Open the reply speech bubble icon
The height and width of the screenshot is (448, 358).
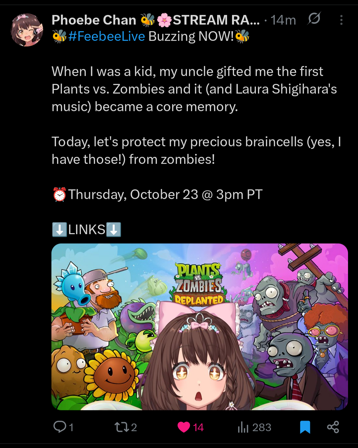(60, 427)
